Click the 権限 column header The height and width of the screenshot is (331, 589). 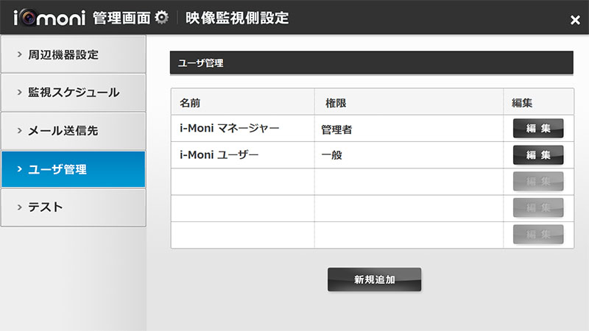coord(335,102)
